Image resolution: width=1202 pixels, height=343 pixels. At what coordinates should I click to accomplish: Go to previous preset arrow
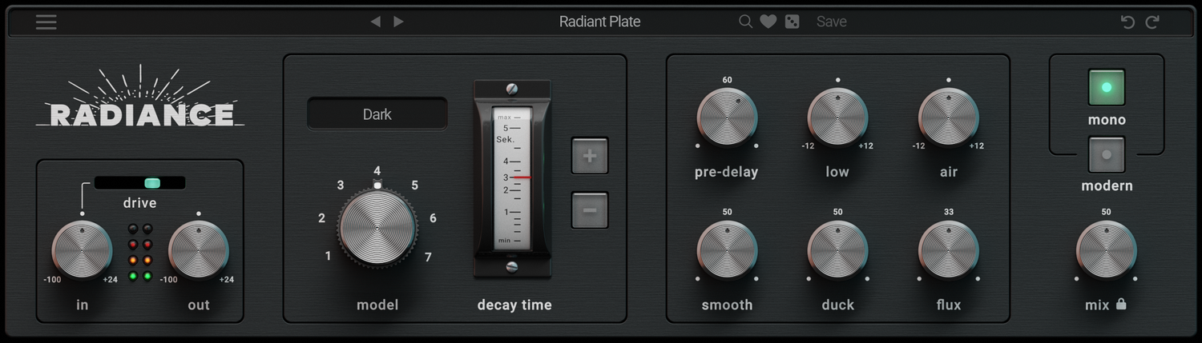[x=375, y=22]
